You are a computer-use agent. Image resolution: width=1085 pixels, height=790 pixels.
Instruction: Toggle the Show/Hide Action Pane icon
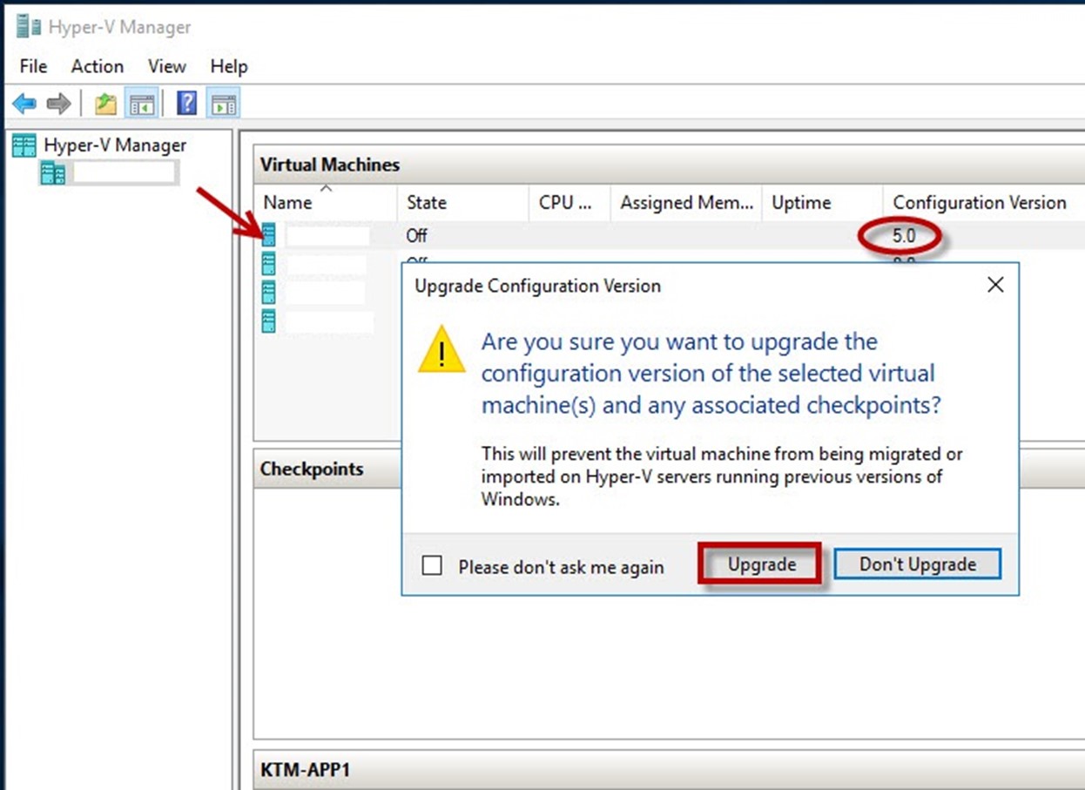[224, 105]
